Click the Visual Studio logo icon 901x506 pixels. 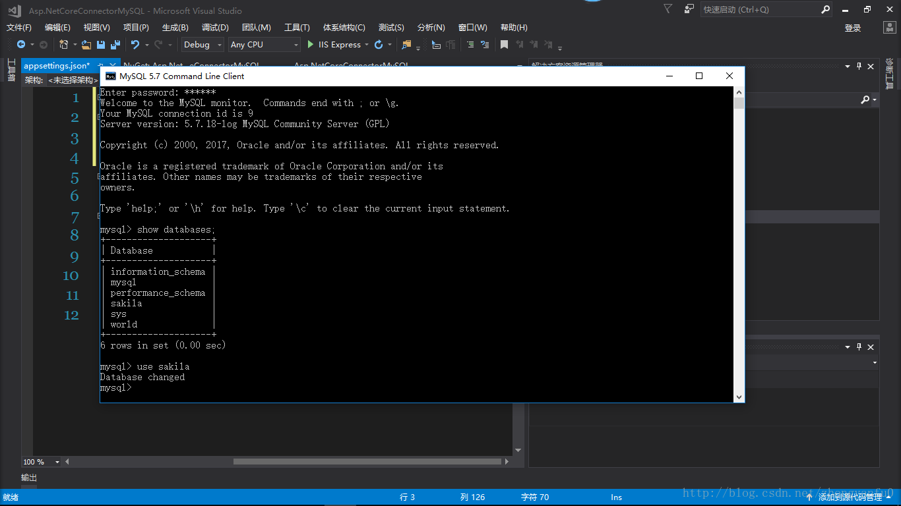[x=15, y=11]
